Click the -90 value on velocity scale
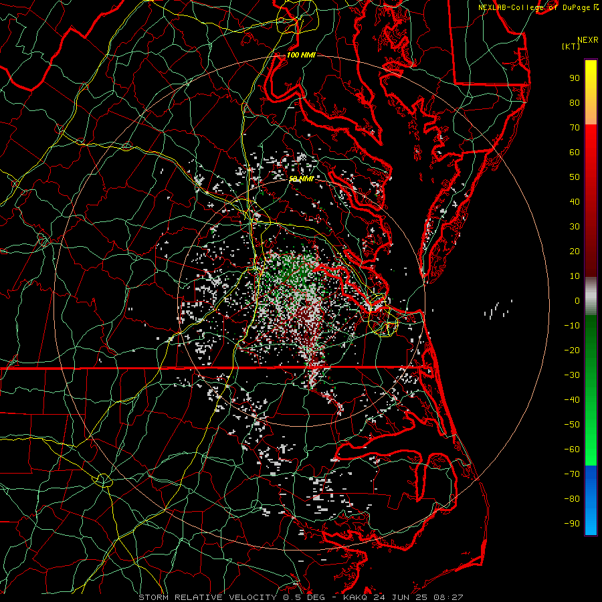The height and width of the screenshot is (602, 602). point(572,524)
